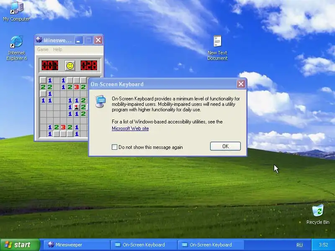Follow the Microsoft Web site link

pyautogui.click(x=130, y=128)
